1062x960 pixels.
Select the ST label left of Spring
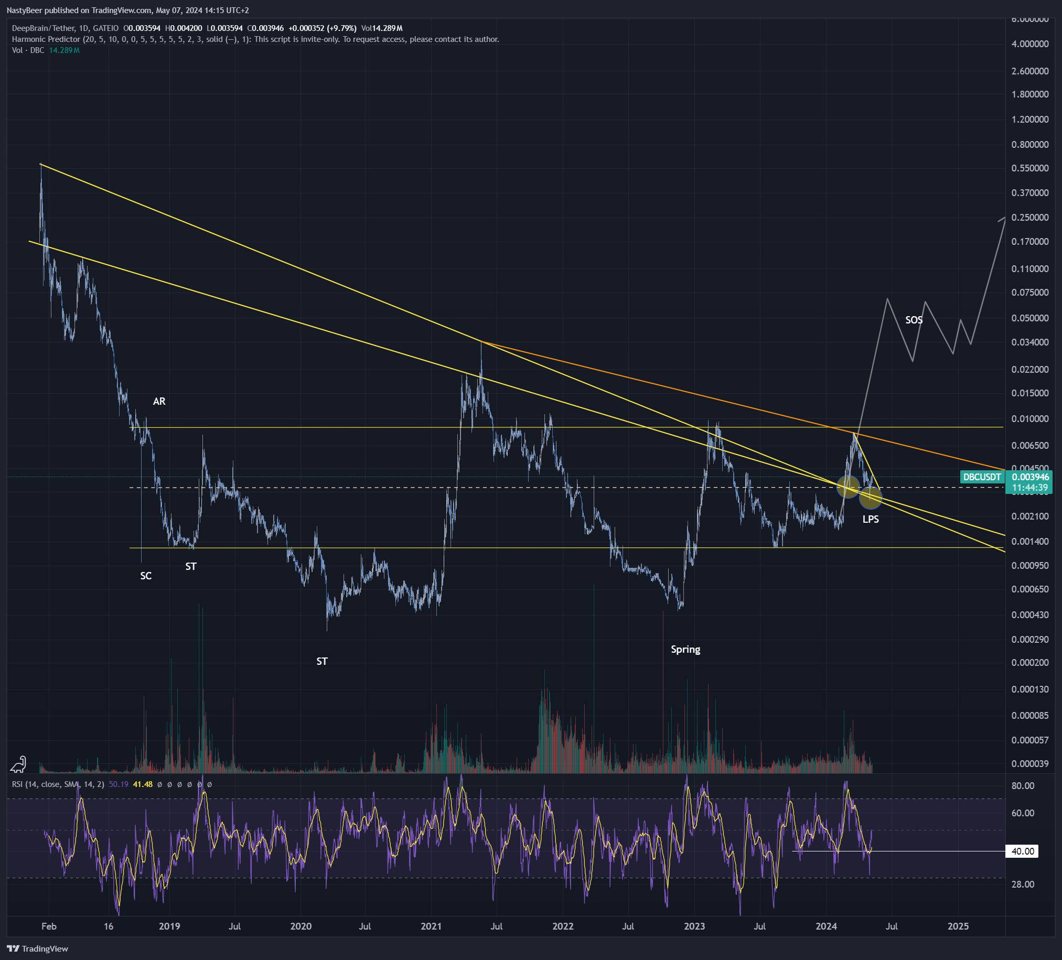point(322,661)
